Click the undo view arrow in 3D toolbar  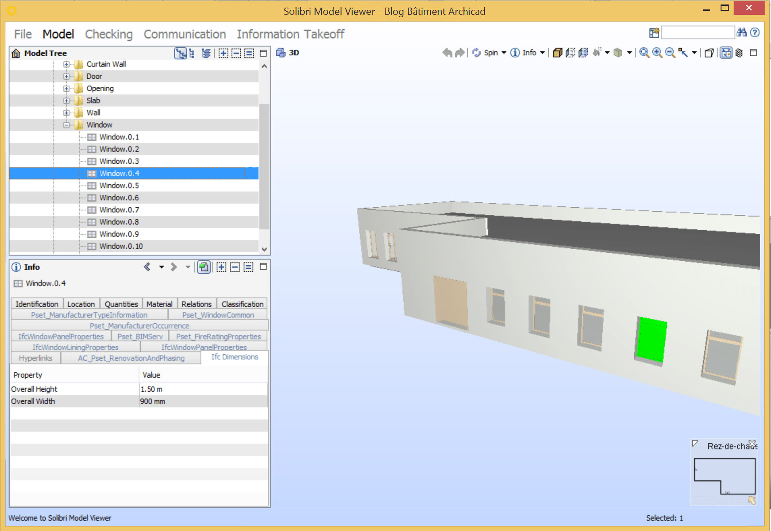447,53
